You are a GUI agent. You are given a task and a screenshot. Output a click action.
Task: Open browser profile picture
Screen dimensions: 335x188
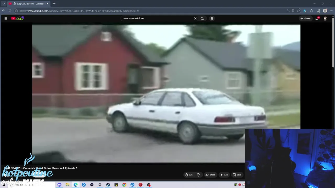coord(325,11)
